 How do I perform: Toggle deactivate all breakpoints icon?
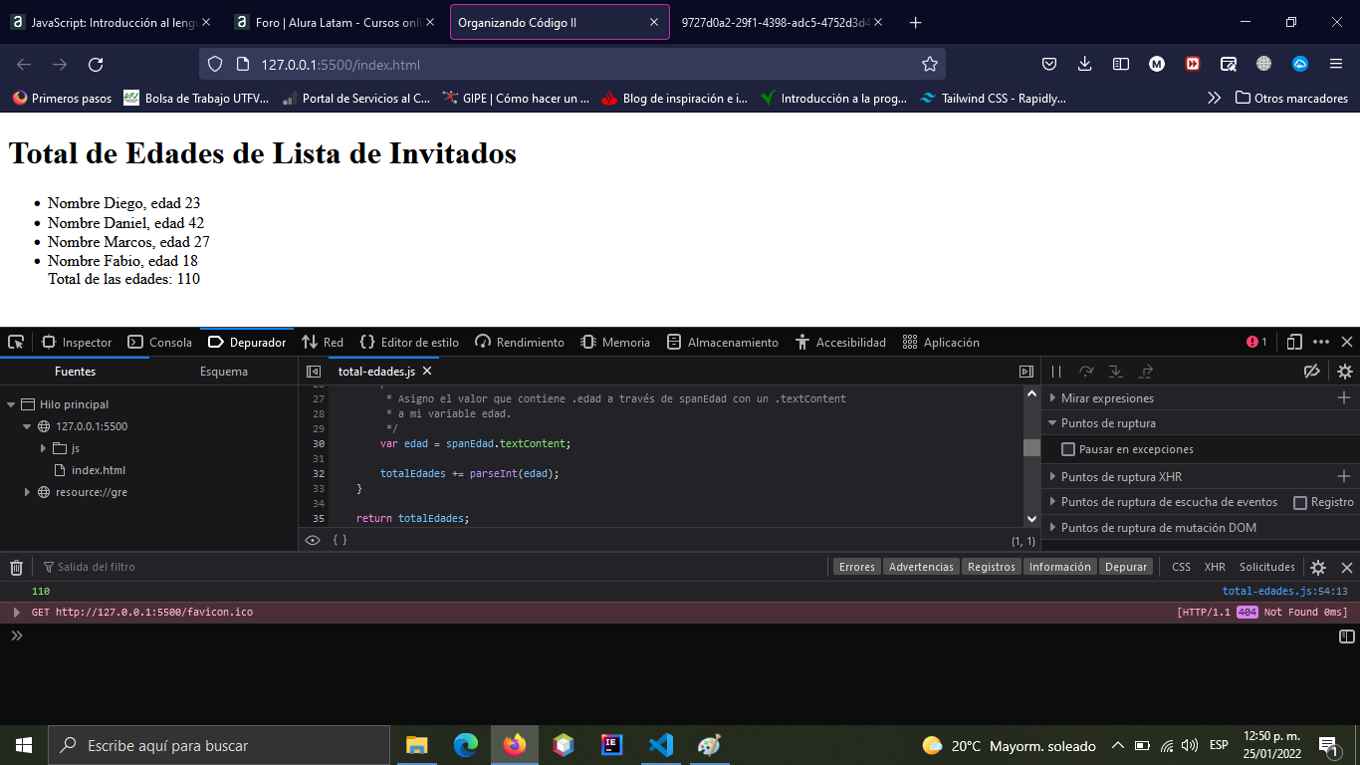[1312, 372]
